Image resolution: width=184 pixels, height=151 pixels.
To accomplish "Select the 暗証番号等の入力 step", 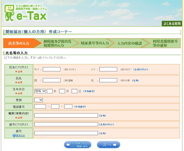I will pyautogui.click(x=95, y=43).
